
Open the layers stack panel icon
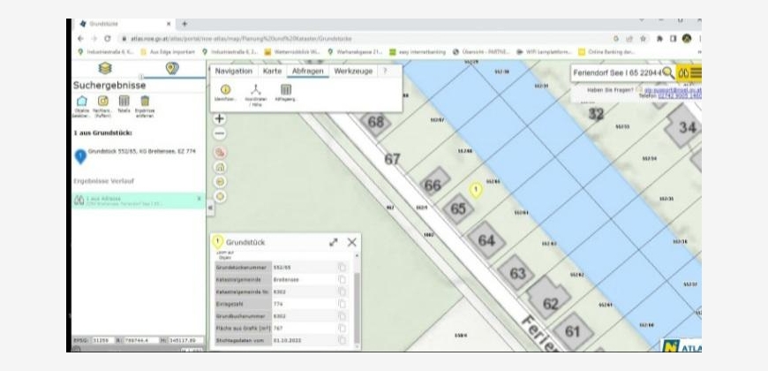105,68
